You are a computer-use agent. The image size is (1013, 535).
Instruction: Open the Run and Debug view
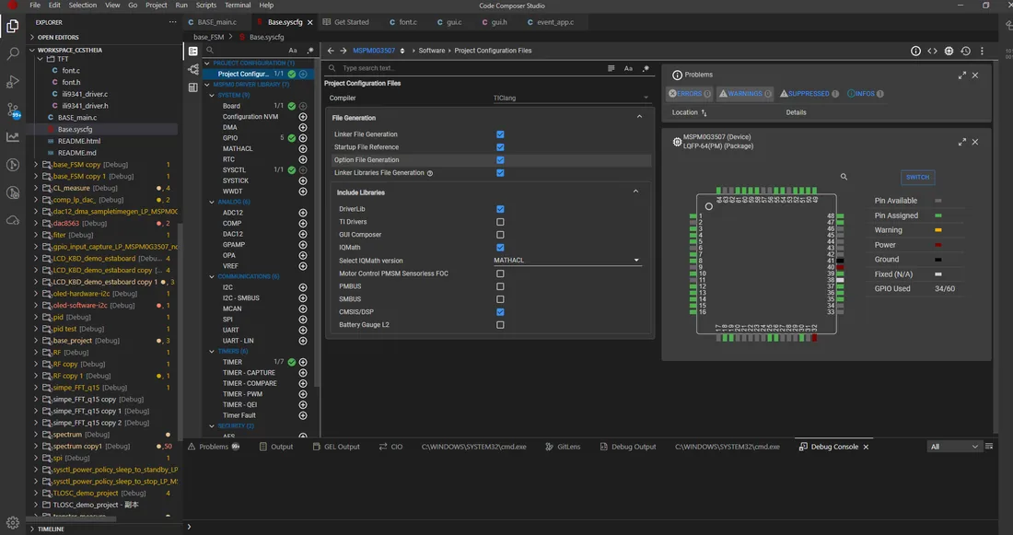[x=12, y=81]
